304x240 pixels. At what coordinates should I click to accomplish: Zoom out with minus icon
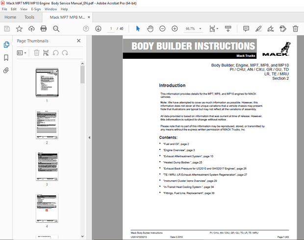[162, 29]
